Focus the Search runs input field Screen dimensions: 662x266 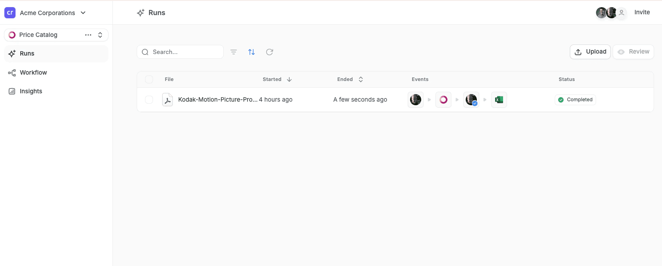click(x=180, y=52)
